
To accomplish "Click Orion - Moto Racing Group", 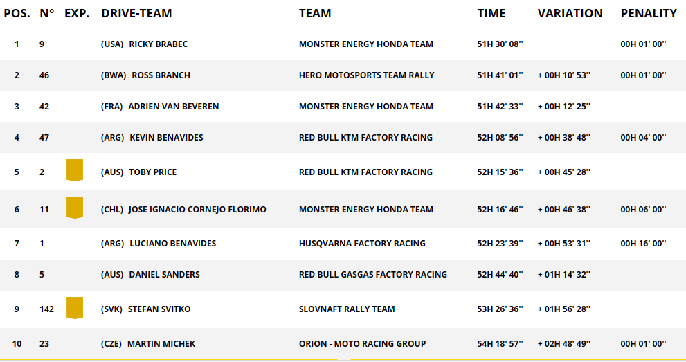I will tap(362, 344).
